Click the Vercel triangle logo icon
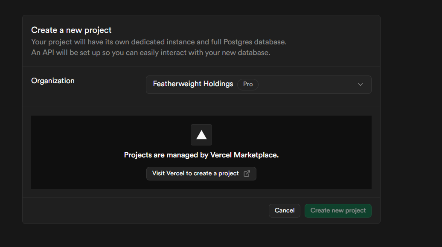 coord(201,135)
